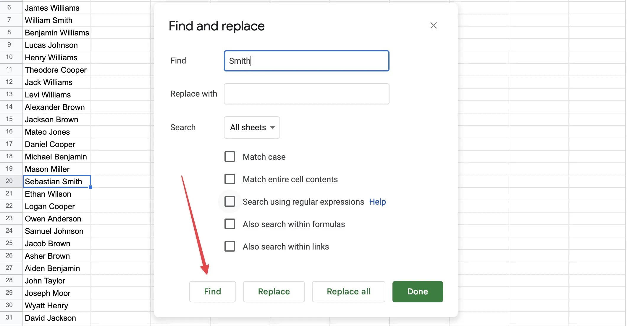Close the Find and replace dialog
The height and width of the screenshot is (326, 627).
(x=433, y=25)
